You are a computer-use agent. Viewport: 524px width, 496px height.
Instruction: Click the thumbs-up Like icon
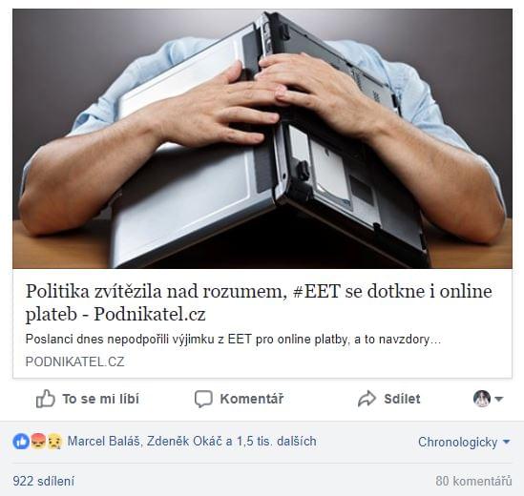tap(45, 399)
